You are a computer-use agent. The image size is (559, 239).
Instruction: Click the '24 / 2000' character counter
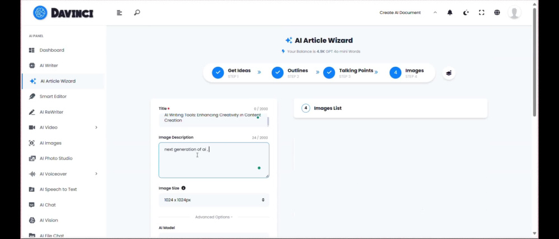coord(260,138)
